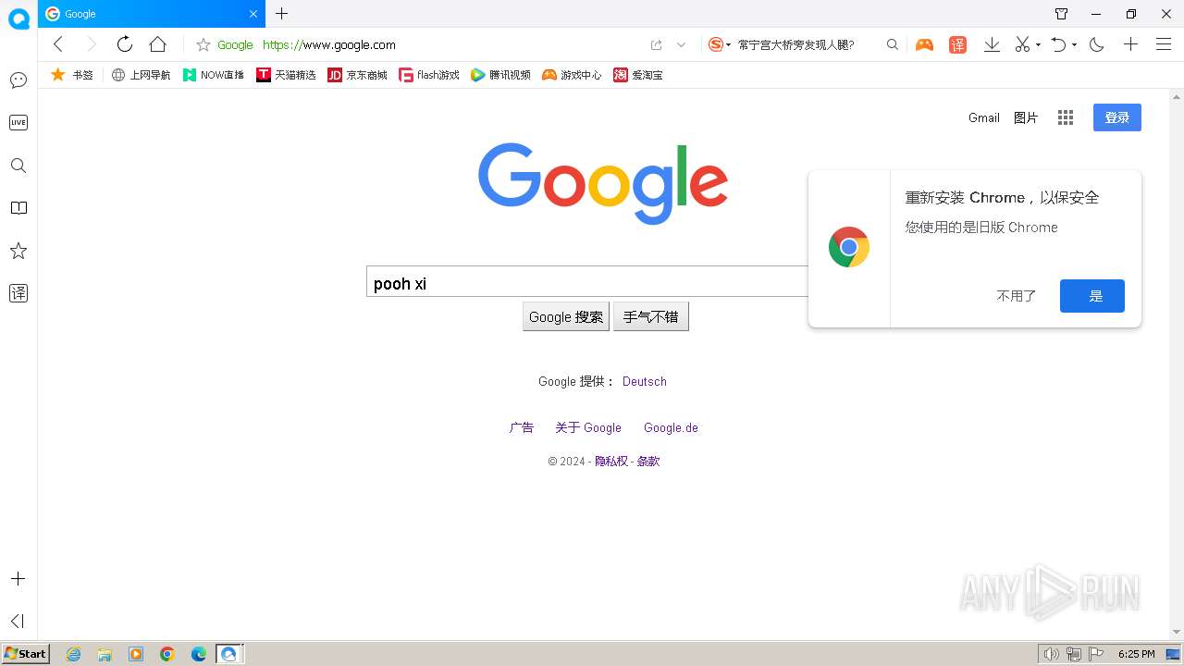Click the Google search input field

pos(587,282)
